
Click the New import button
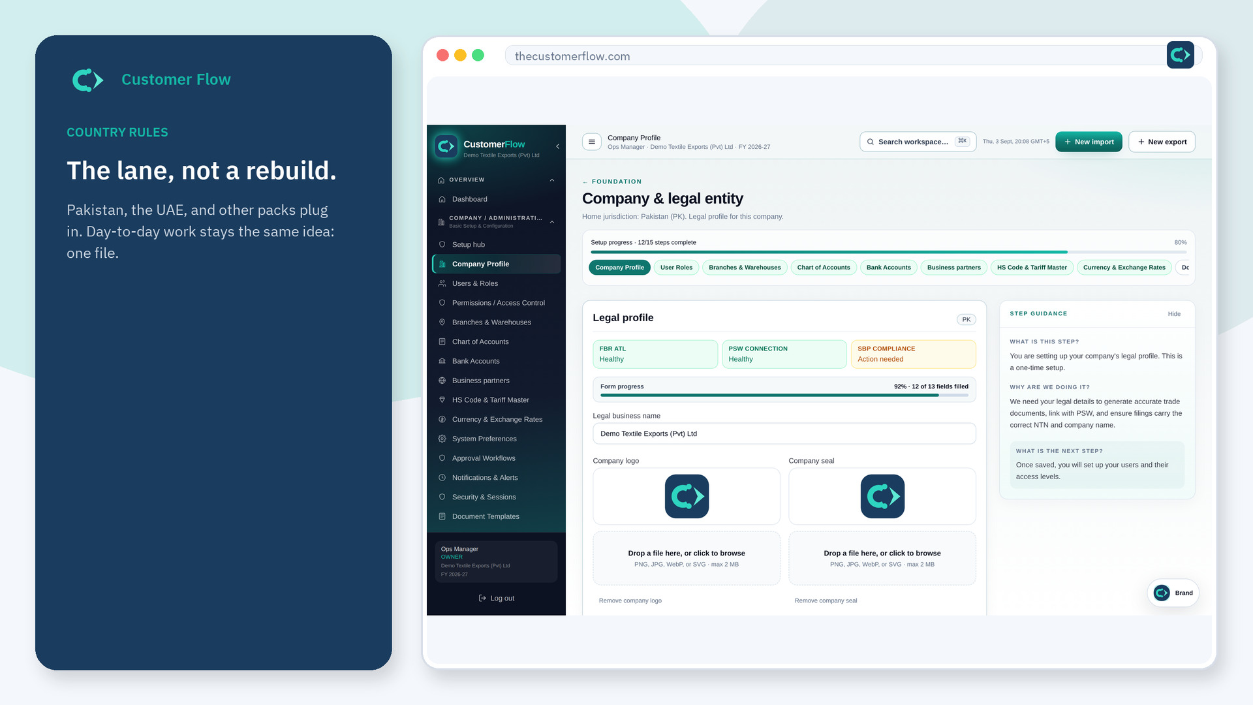click(x=1089, y=142)
